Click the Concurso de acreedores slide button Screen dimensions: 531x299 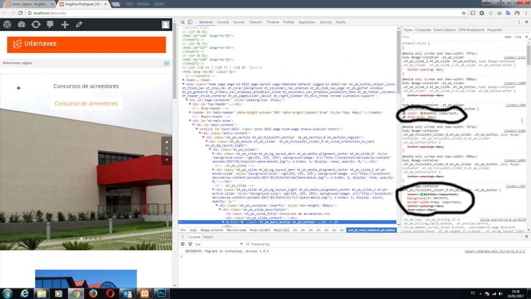pos(86,103)
